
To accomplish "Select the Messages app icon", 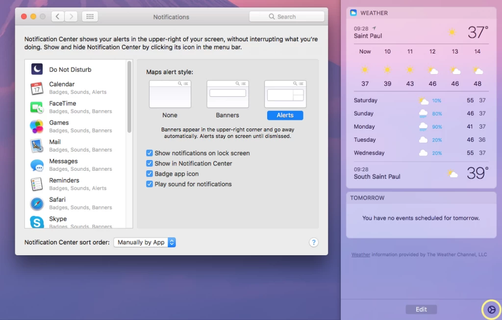I will point(37,165).
